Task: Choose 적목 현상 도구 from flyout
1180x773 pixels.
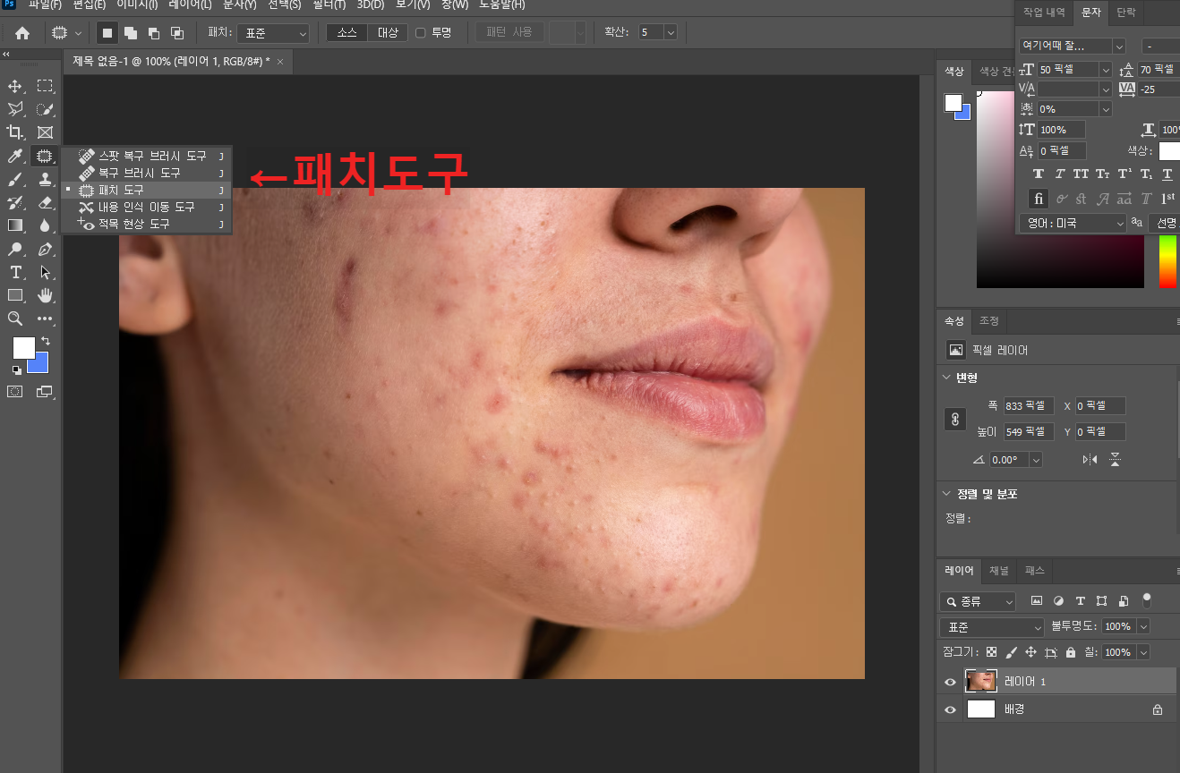Action: pos(147,224)
